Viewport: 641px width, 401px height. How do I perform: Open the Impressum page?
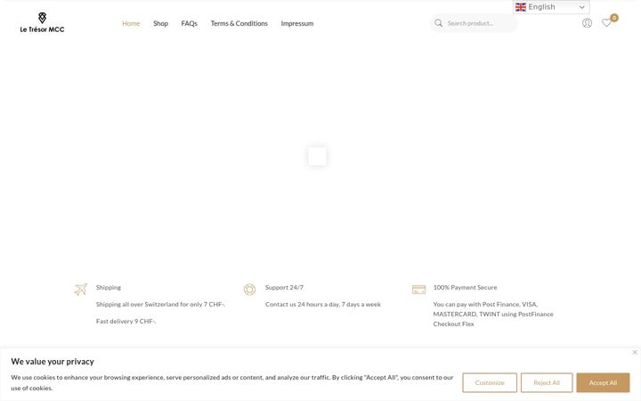297,23
